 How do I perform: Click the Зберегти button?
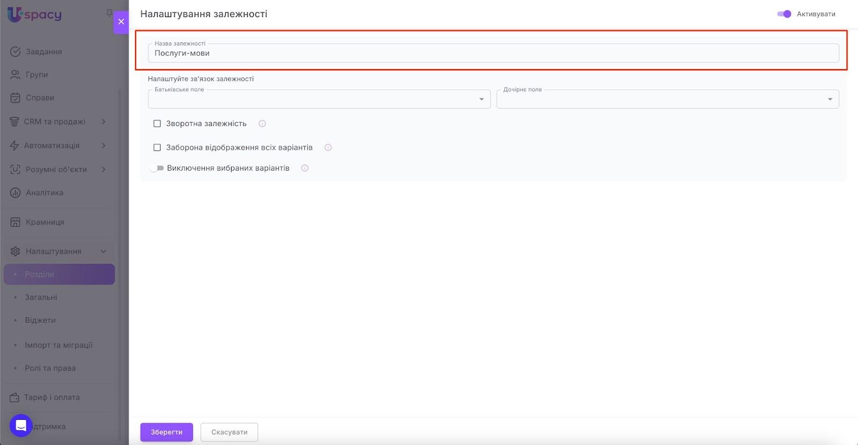pos(167,432)
